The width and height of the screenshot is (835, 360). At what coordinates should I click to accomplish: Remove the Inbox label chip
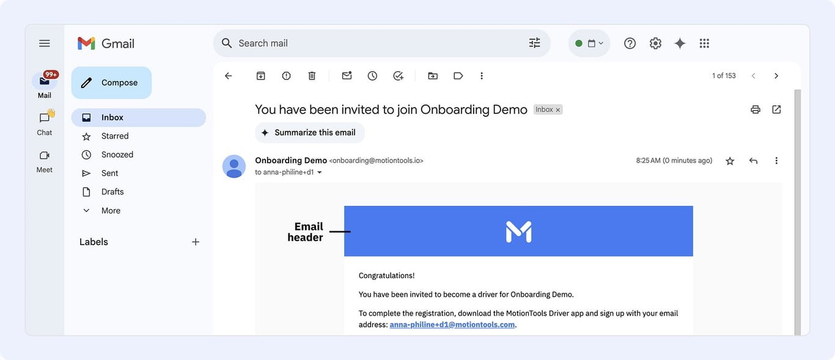(557, 110)
